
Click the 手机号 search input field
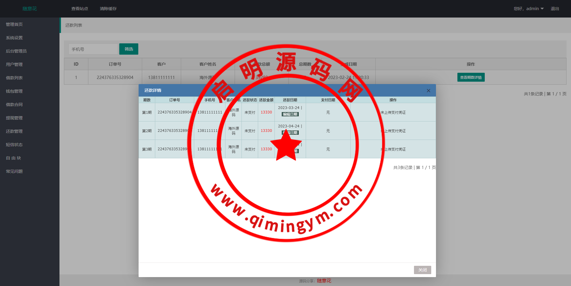click(93, 49)
